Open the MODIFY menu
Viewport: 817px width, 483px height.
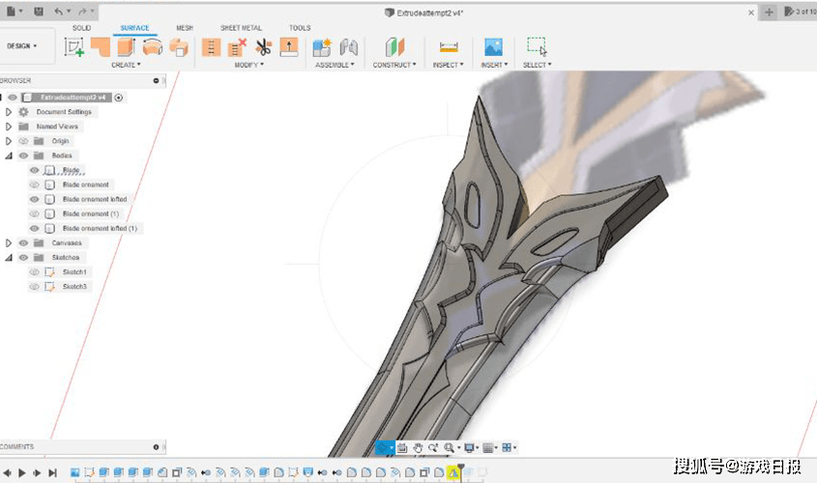pos(249,65)
